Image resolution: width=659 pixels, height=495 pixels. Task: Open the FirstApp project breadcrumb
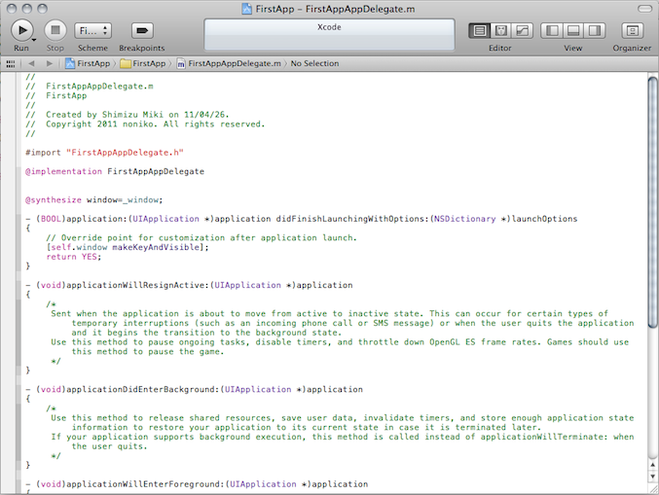(88, 63)
